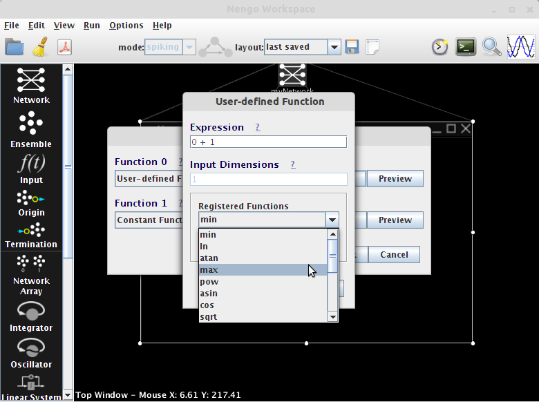Maximize the inner network viewer window
The height and width of the screenshot is (402, 539).
coord(451,128)
